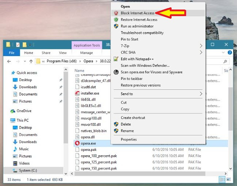
Task: Click the Up one level arrow
Action: [x=31, y=61]
